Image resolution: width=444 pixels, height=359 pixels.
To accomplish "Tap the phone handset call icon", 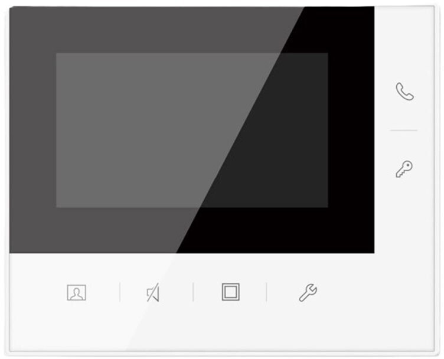I will click(404, 92).
